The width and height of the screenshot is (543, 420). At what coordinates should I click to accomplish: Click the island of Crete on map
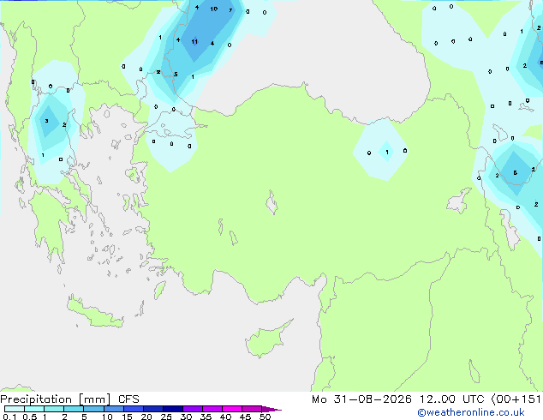(x=93, y=313)
